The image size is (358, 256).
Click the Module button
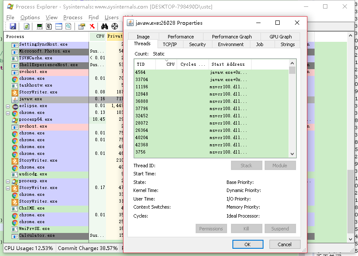pos(280,166)
